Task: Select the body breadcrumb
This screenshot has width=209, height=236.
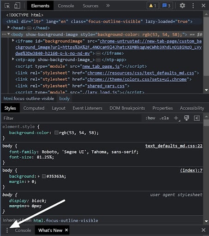Action: click(65, 99)
